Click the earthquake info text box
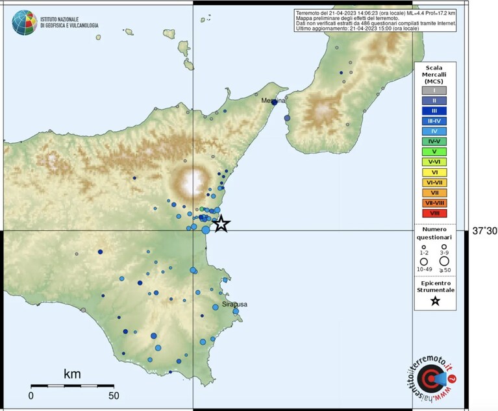The height and width of the screenshot is (411, 498). tap(375, 21)
